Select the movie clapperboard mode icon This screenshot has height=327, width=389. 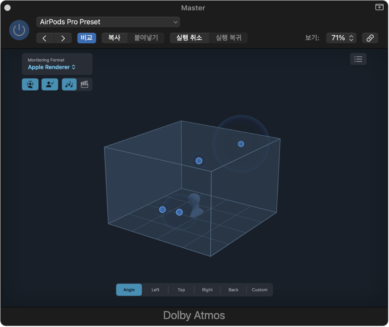[x=84, y=85]
